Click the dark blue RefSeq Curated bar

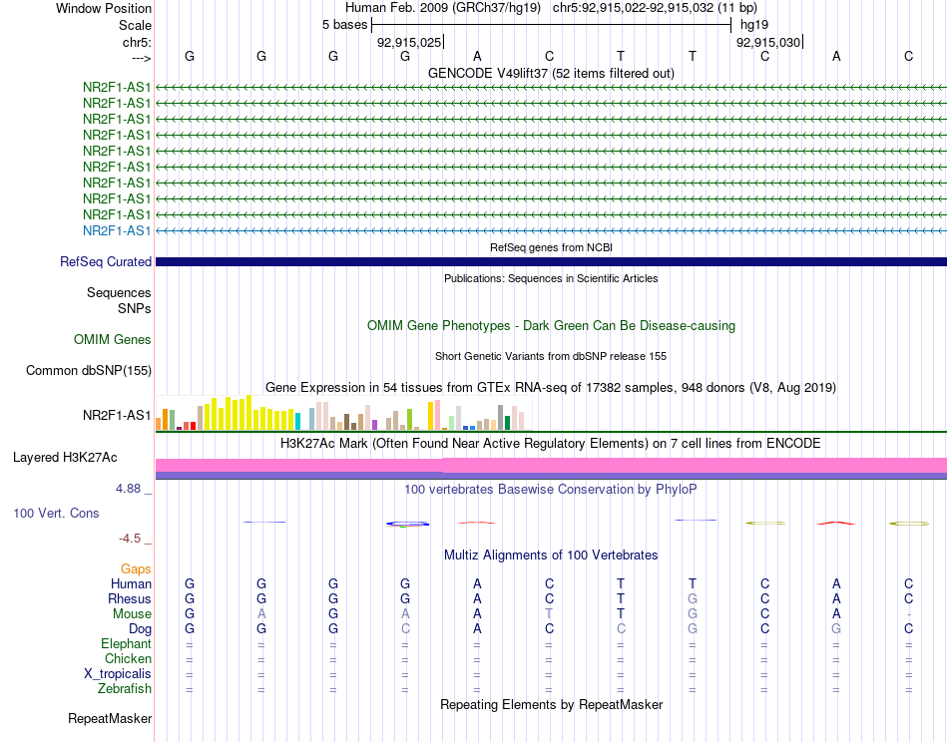(551, 261)
